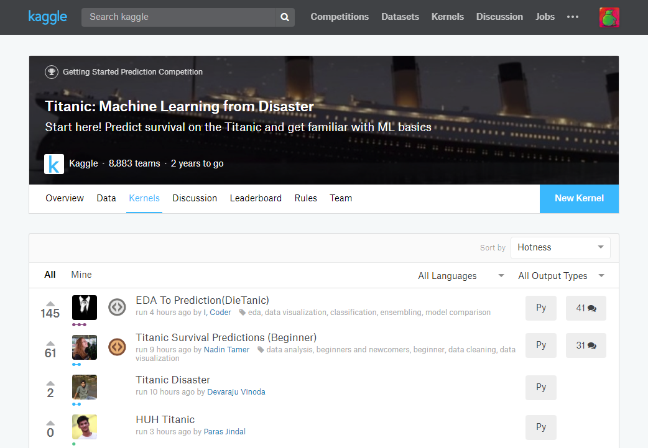
Task: Click the medal icon beside Titanic Survival Predictions
Action: 117,347
